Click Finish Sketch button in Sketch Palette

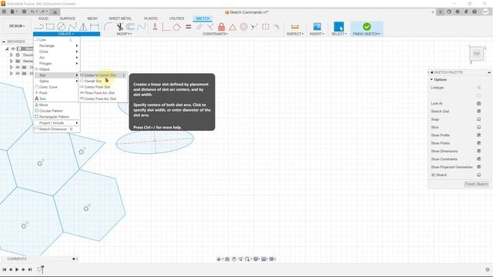tap(476, 184)
